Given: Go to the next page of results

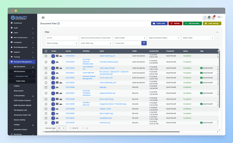Looking at the screenshot, I should point(87,128).
